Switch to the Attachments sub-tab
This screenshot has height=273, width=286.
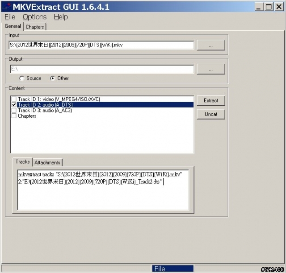click(x=47, y=162)
